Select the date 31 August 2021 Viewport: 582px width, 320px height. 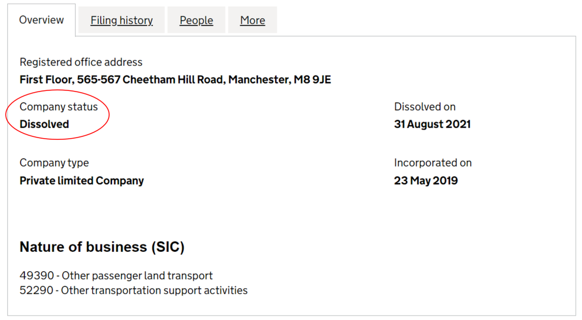(432, 124)
